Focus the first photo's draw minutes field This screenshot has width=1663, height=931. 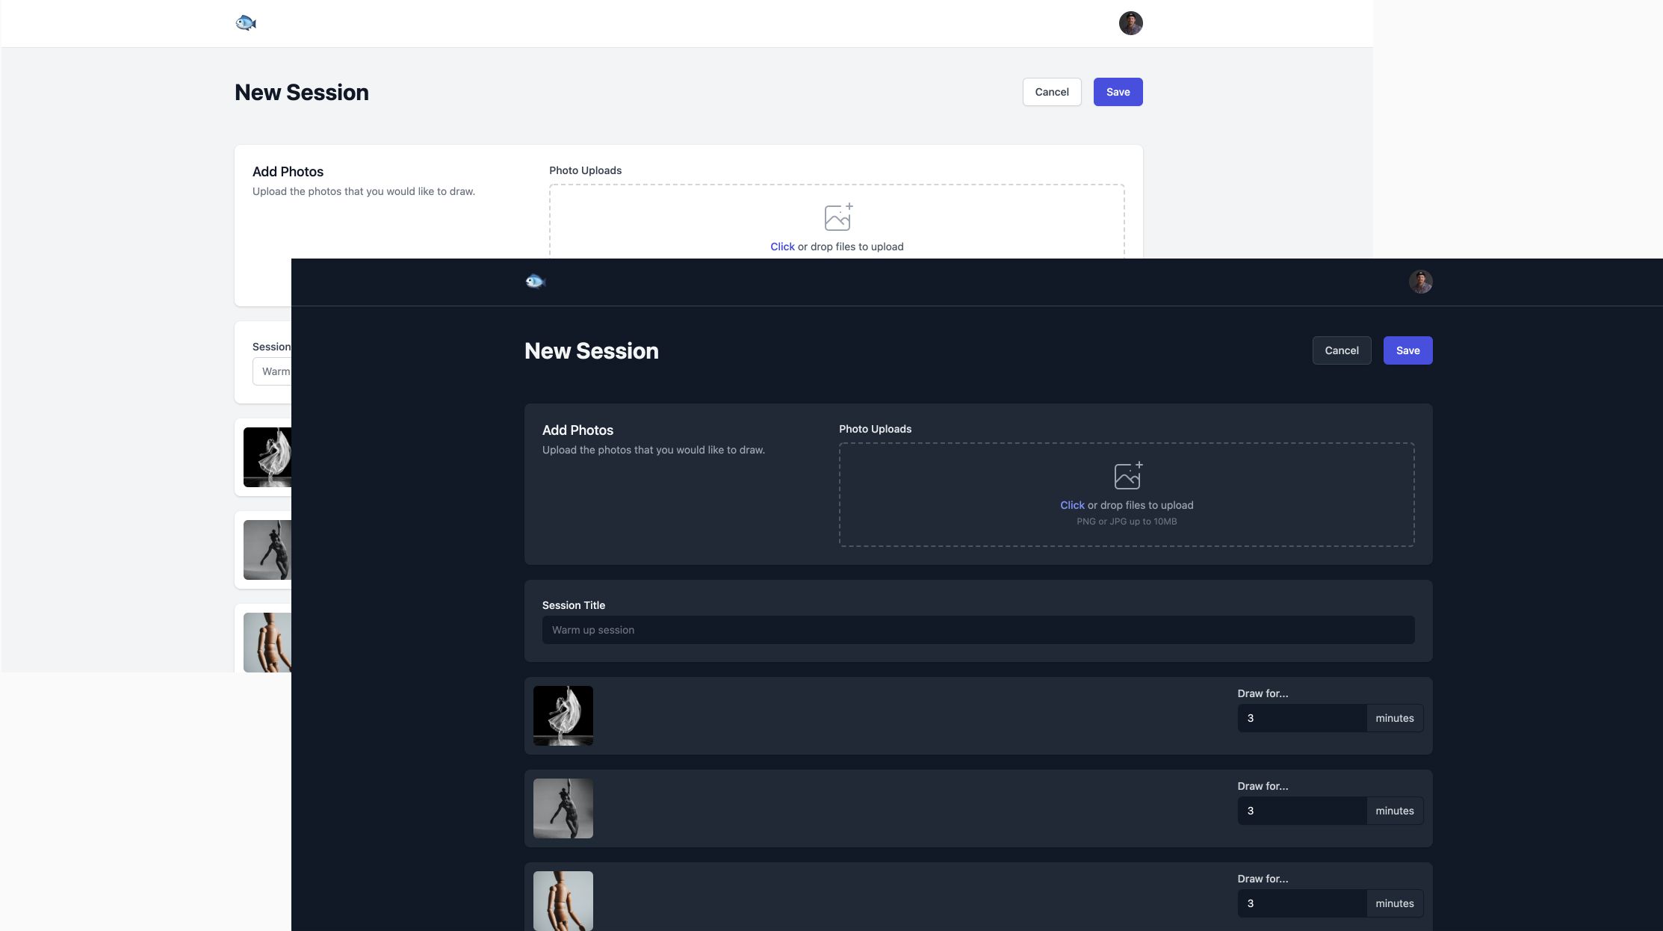pos(1301,718)
